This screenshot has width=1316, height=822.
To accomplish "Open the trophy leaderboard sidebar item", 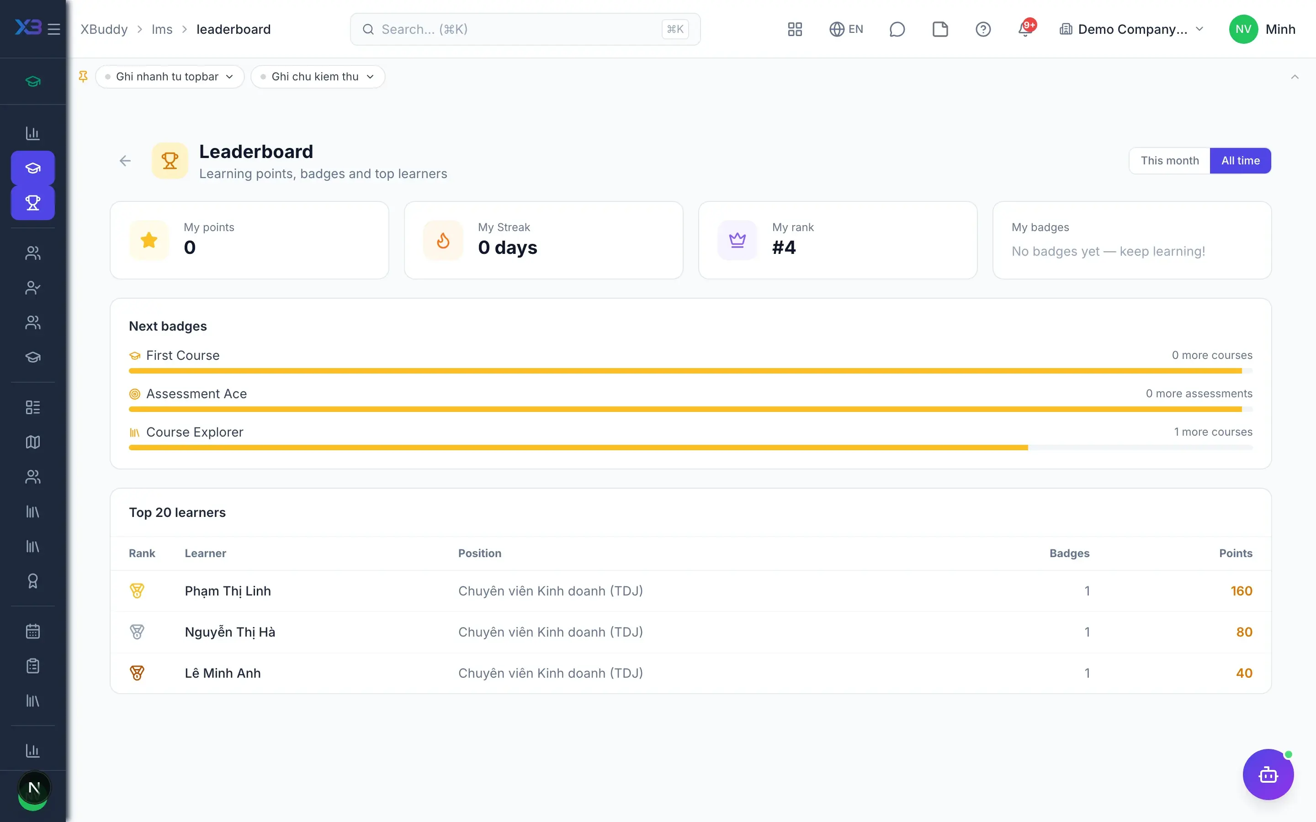I will 32,203.
